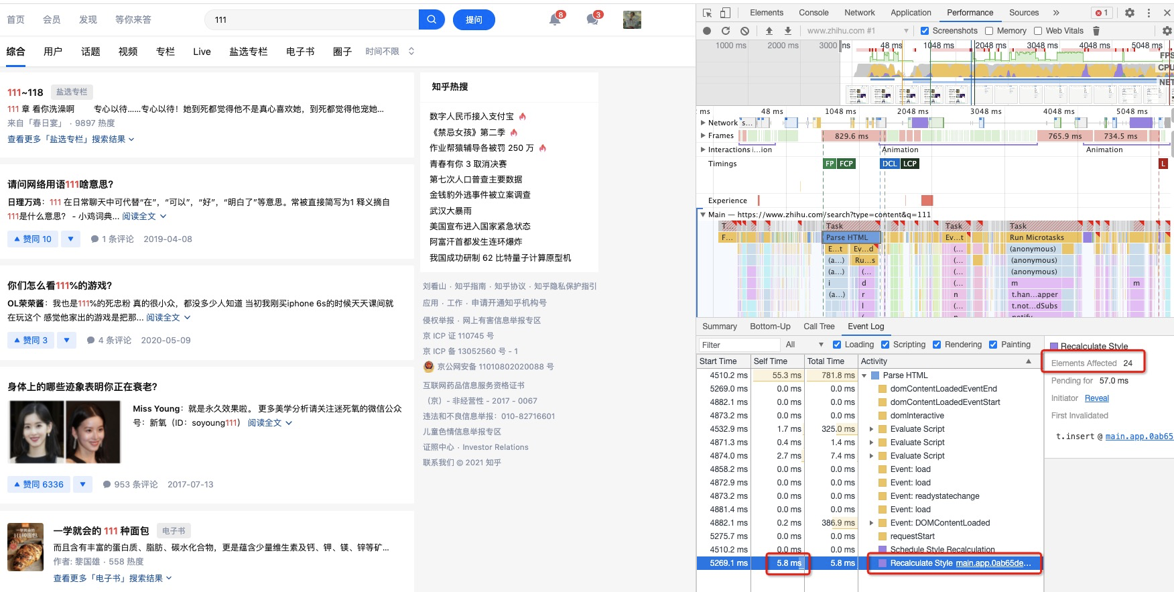This screenshot has width=1174, height=592.
Task: Click the downvote arrow next to 赞同 6336
Action: pos(82,484)
